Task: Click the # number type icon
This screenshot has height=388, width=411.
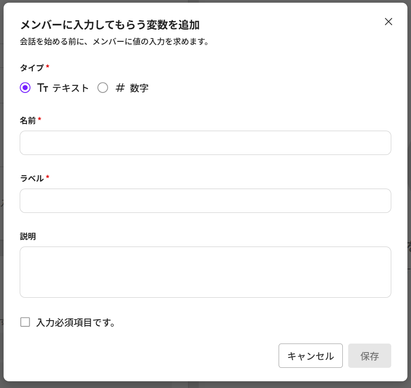Action: (x=120, y=88)
